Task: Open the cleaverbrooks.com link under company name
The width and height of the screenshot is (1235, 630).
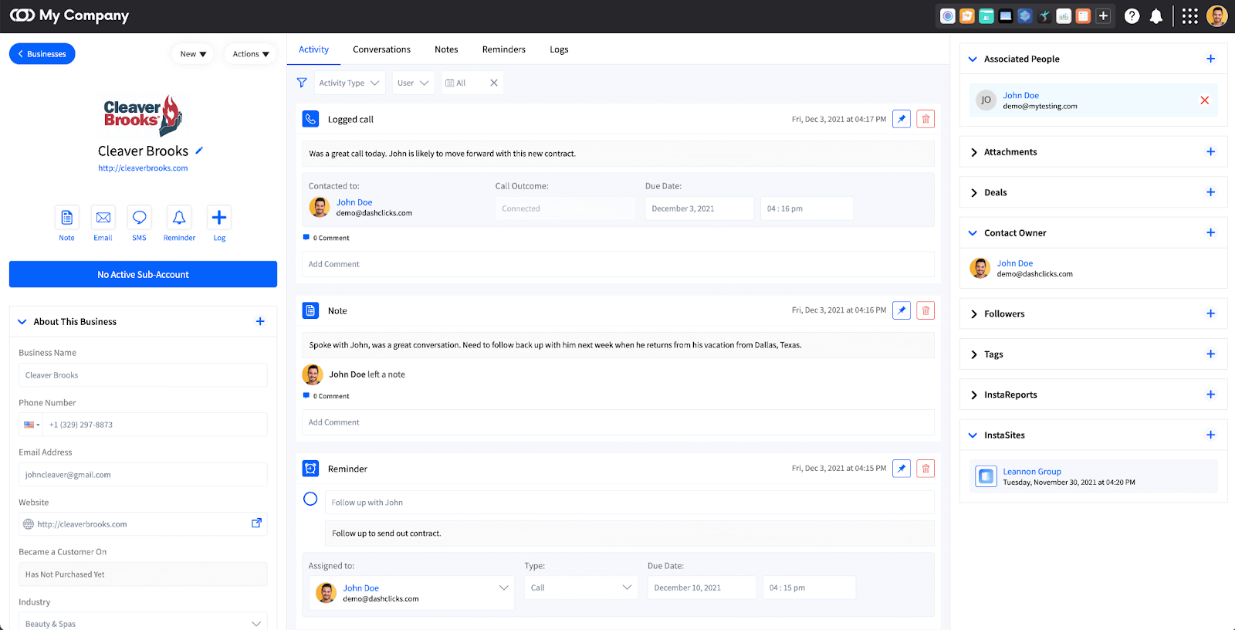Action: [x=143, y=168]
